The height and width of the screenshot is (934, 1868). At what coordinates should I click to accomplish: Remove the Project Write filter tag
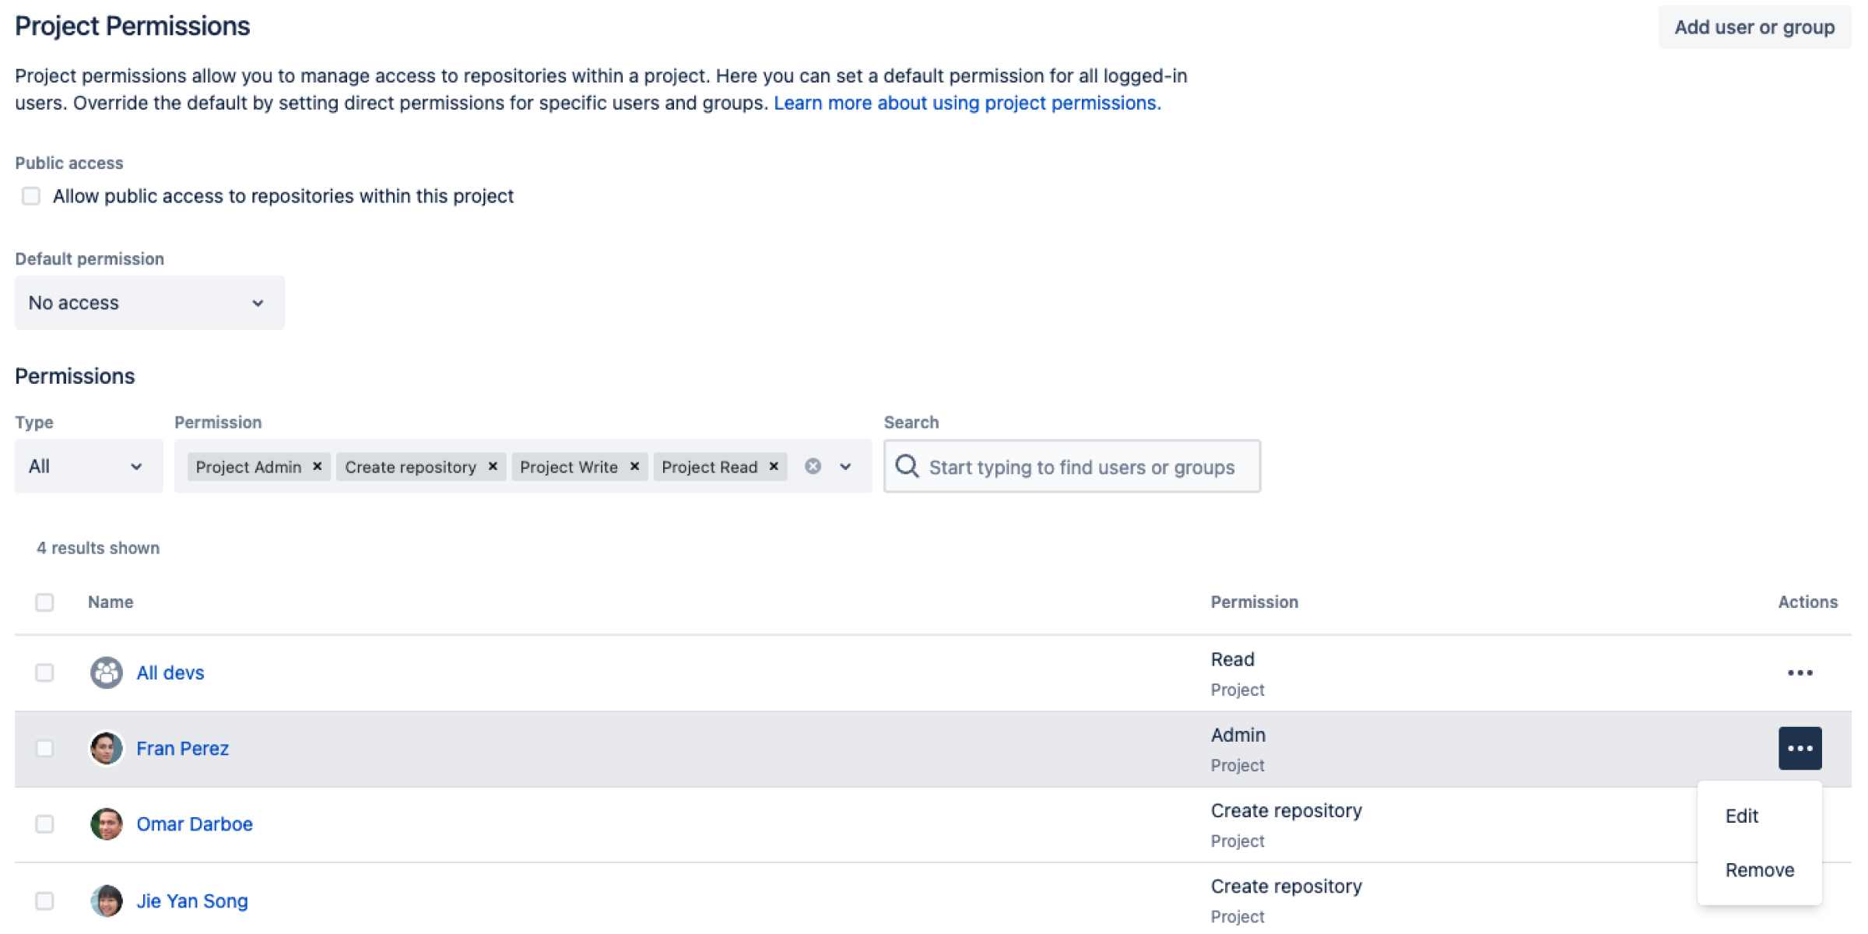click(634, 466)
